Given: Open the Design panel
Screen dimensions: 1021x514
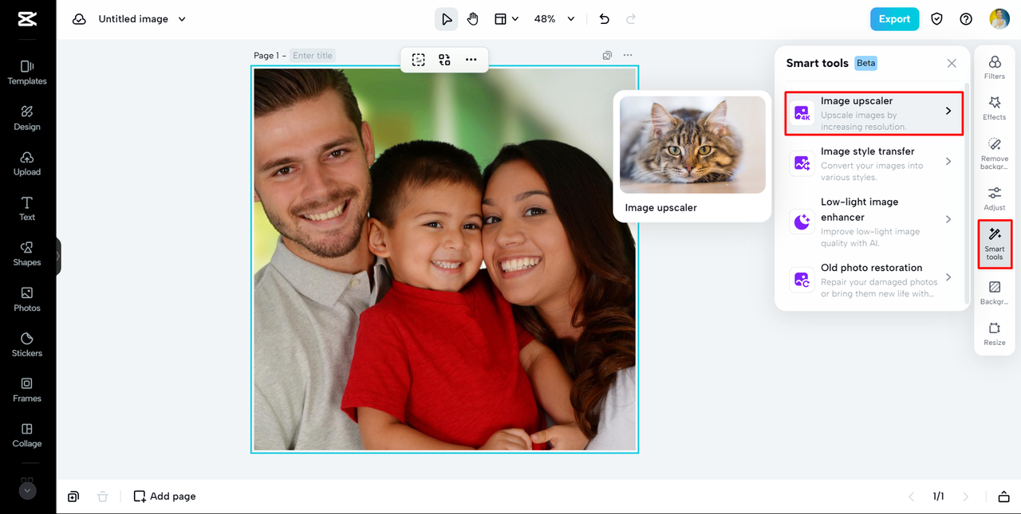Looking at the screenshot, I should click(x=27, y=117).
